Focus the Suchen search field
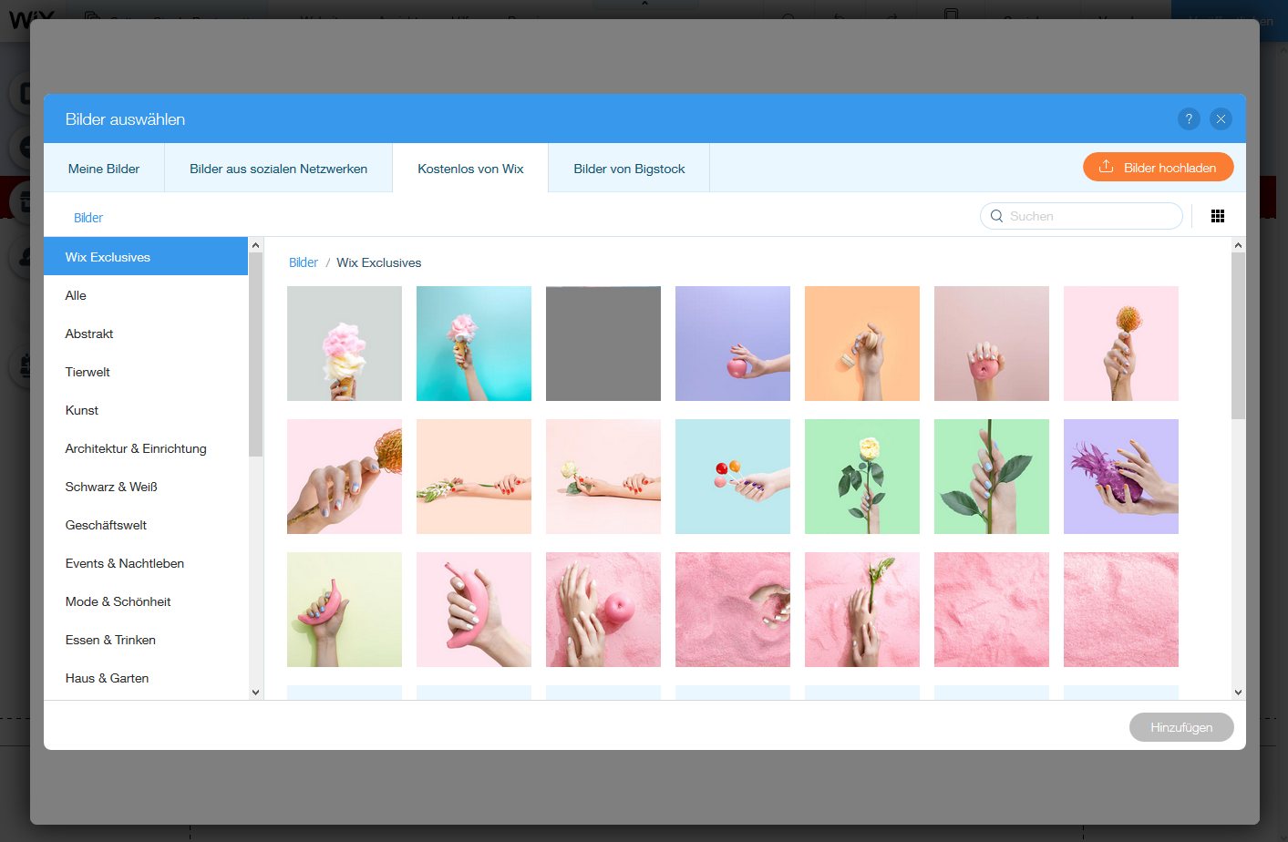 click(1081, 216)
